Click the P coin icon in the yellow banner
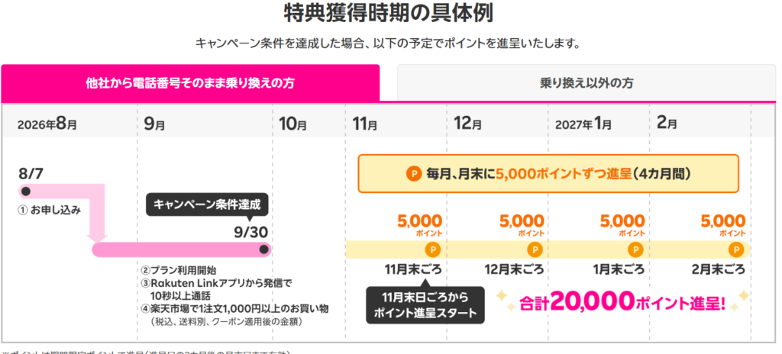The image size is (782, 354). 414,173
